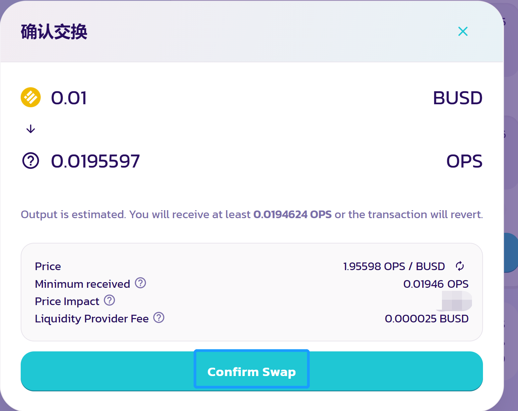518x411 pixels.
Task: Click the down arrow between the tokens
Action: (x=31, y=129)
